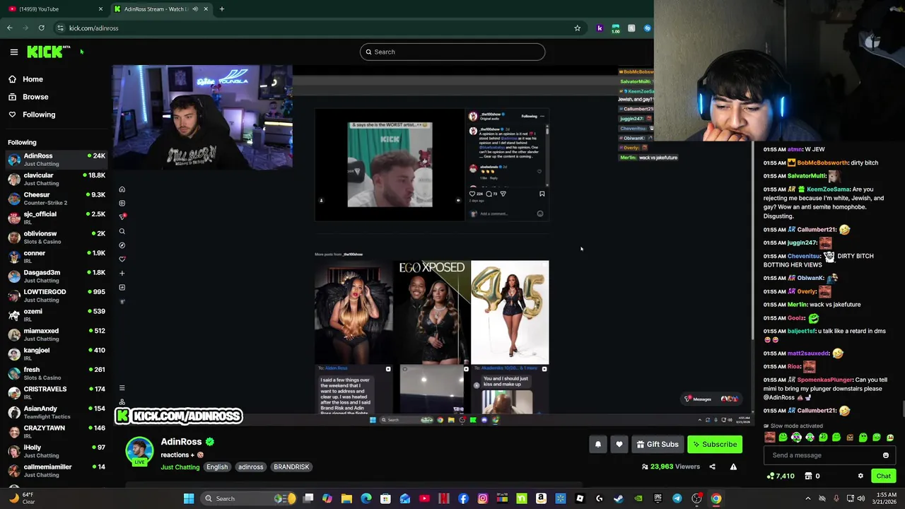Show hidden system tray icons

pyautogui.click(x=808, y=498)
